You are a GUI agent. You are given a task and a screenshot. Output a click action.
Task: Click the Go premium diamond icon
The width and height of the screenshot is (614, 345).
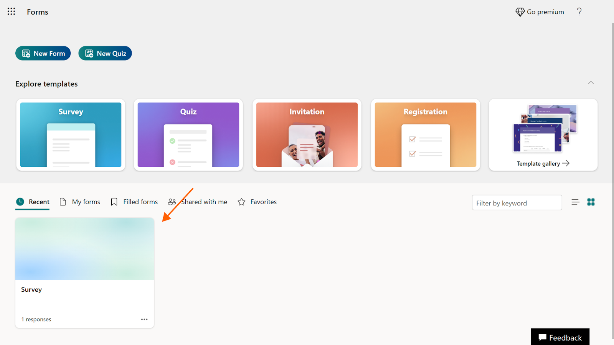click(520, 12)
